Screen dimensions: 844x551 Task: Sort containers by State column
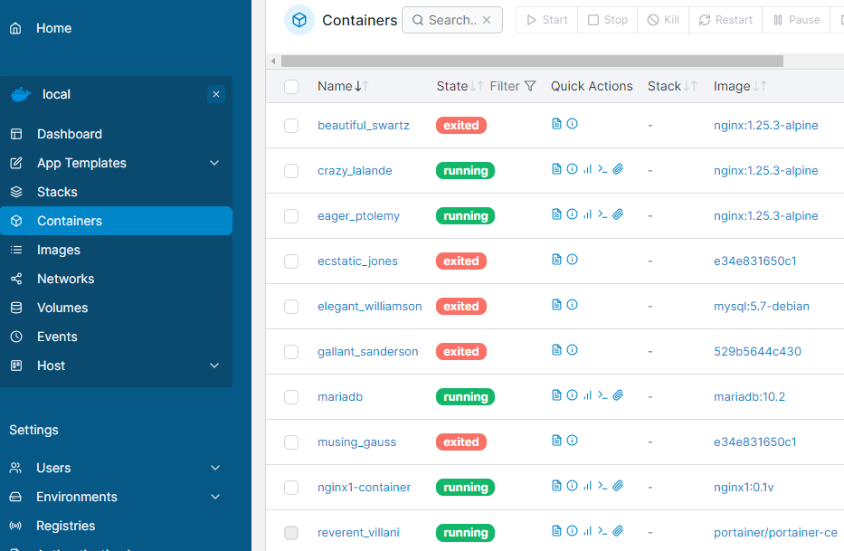point(460,86)
